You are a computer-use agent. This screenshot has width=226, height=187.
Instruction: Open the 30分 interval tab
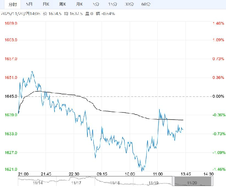129,4
